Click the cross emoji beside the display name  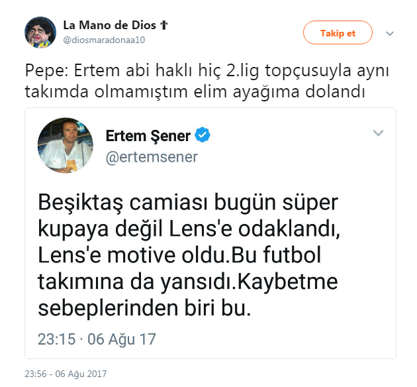point(163,26)
